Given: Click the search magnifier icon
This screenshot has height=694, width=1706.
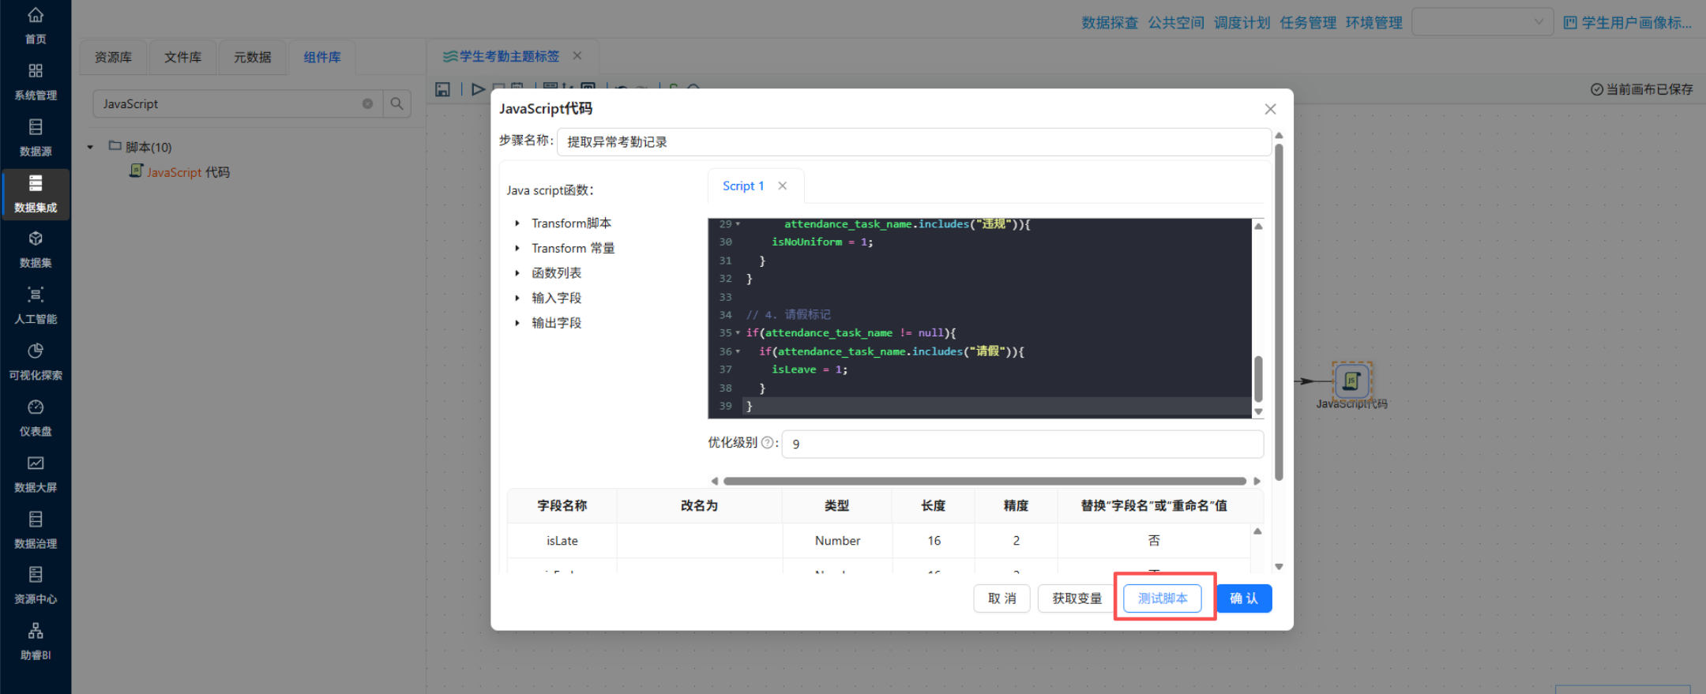Looking at the screenshot, I should point(396,103).
